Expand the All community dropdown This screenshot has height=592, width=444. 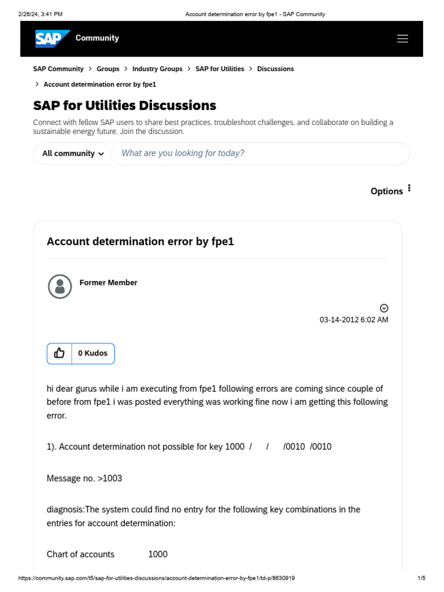point(73,154)
